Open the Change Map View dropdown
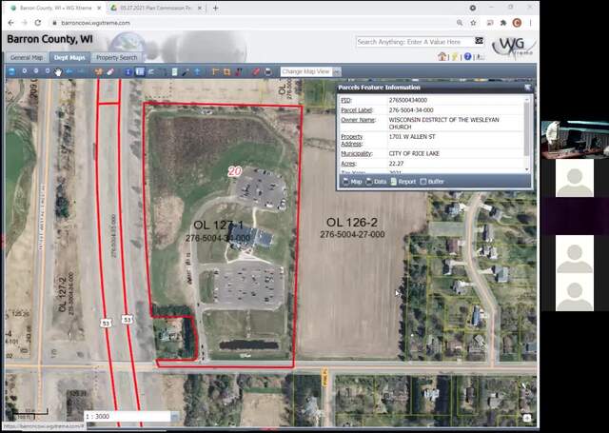 pos(308,71)
